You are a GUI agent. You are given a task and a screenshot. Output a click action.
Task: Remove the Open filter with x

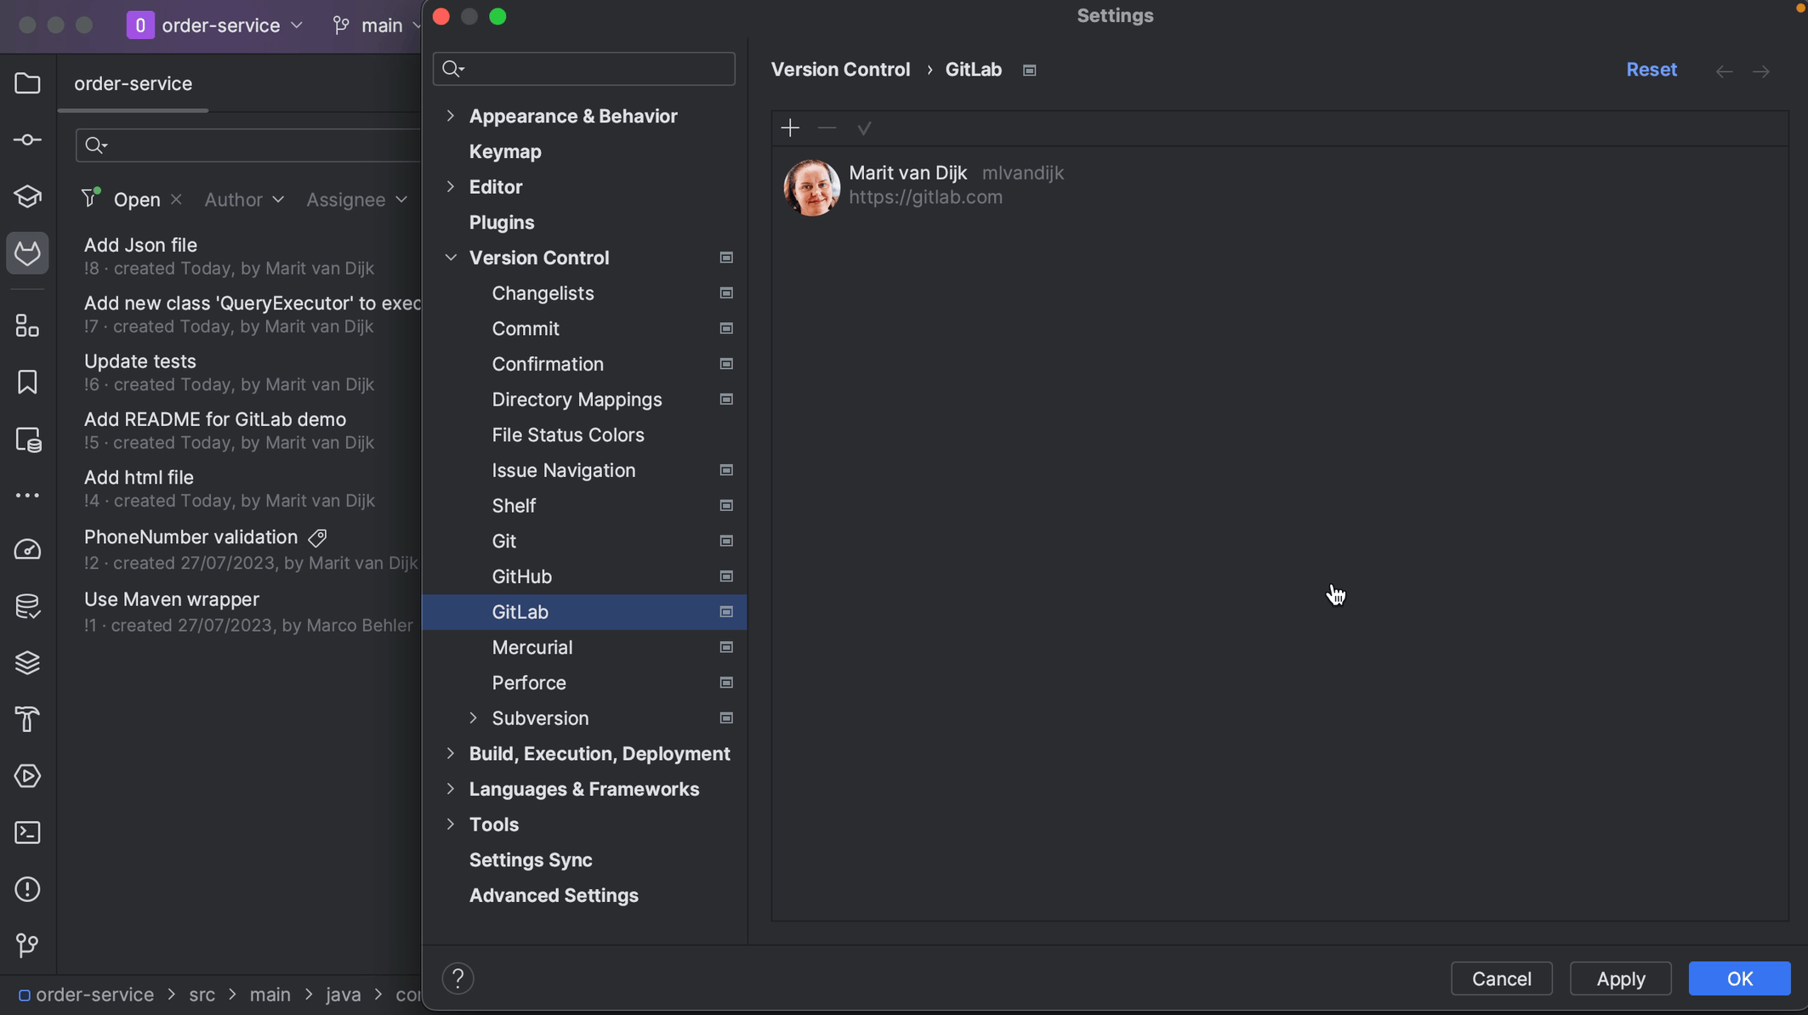(x=176, y=199)
